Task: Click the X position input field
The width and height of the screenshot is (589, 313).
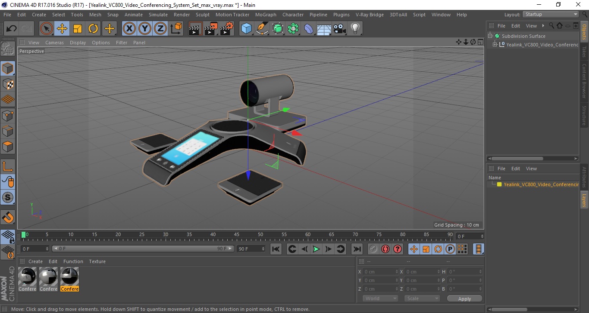Action: [380, 272]
